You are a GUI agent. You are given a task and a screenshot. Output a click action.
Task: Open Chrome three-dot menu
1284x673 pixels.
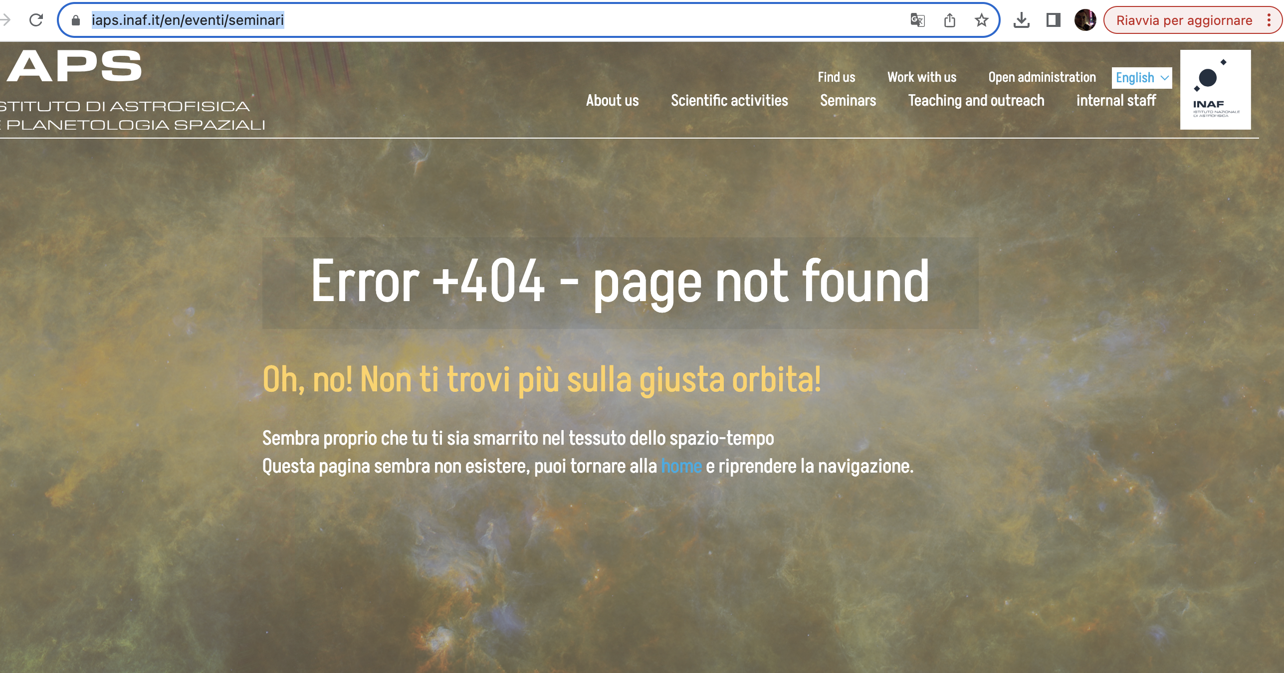1269,20
